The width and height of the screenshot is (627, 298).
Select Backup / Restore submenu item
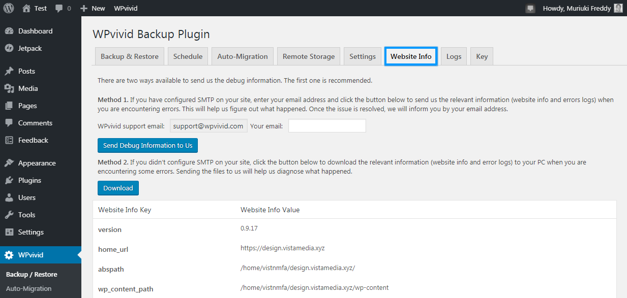click(x=32, y=274)
